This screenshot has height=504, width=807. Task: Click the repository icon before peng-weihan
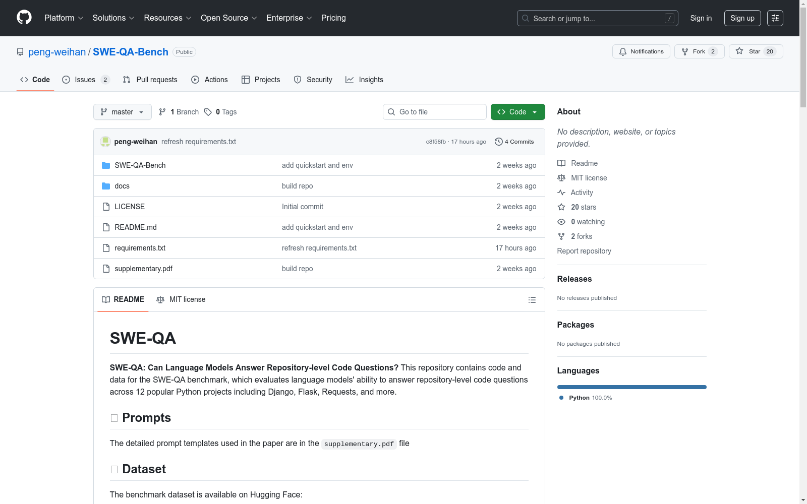20,52
